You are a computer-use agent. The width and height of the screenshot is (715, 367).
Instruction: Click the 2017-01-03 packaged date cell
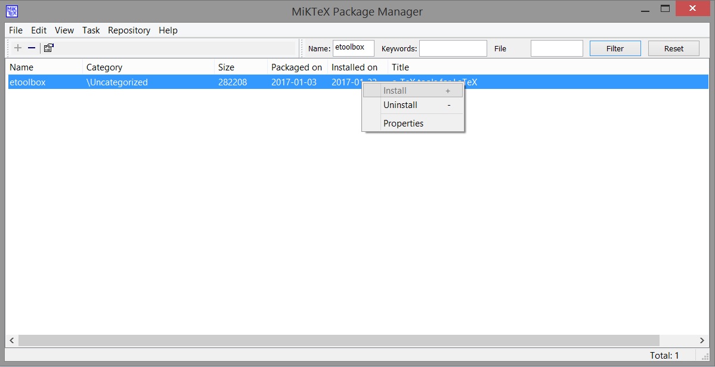[x=293, y=82]
